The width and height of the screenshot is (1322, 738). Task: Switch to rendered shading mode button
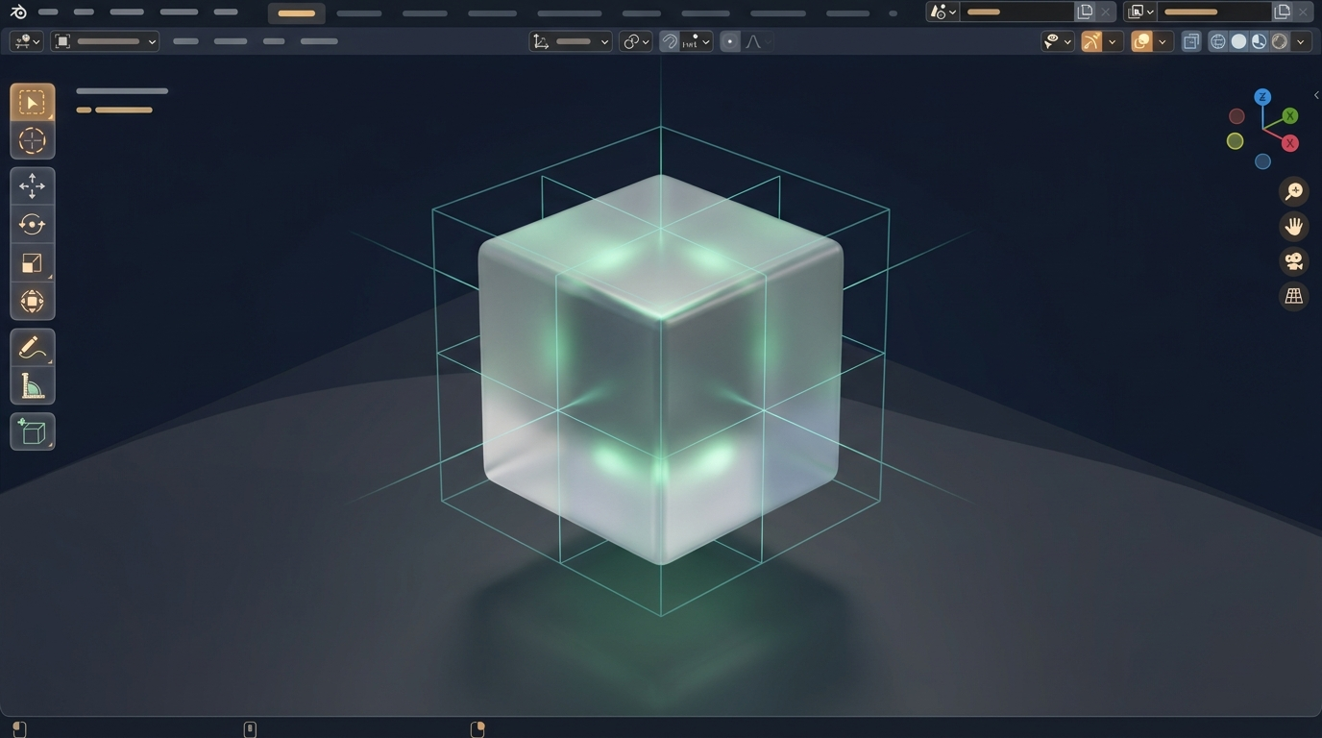tap(1280, 41)
